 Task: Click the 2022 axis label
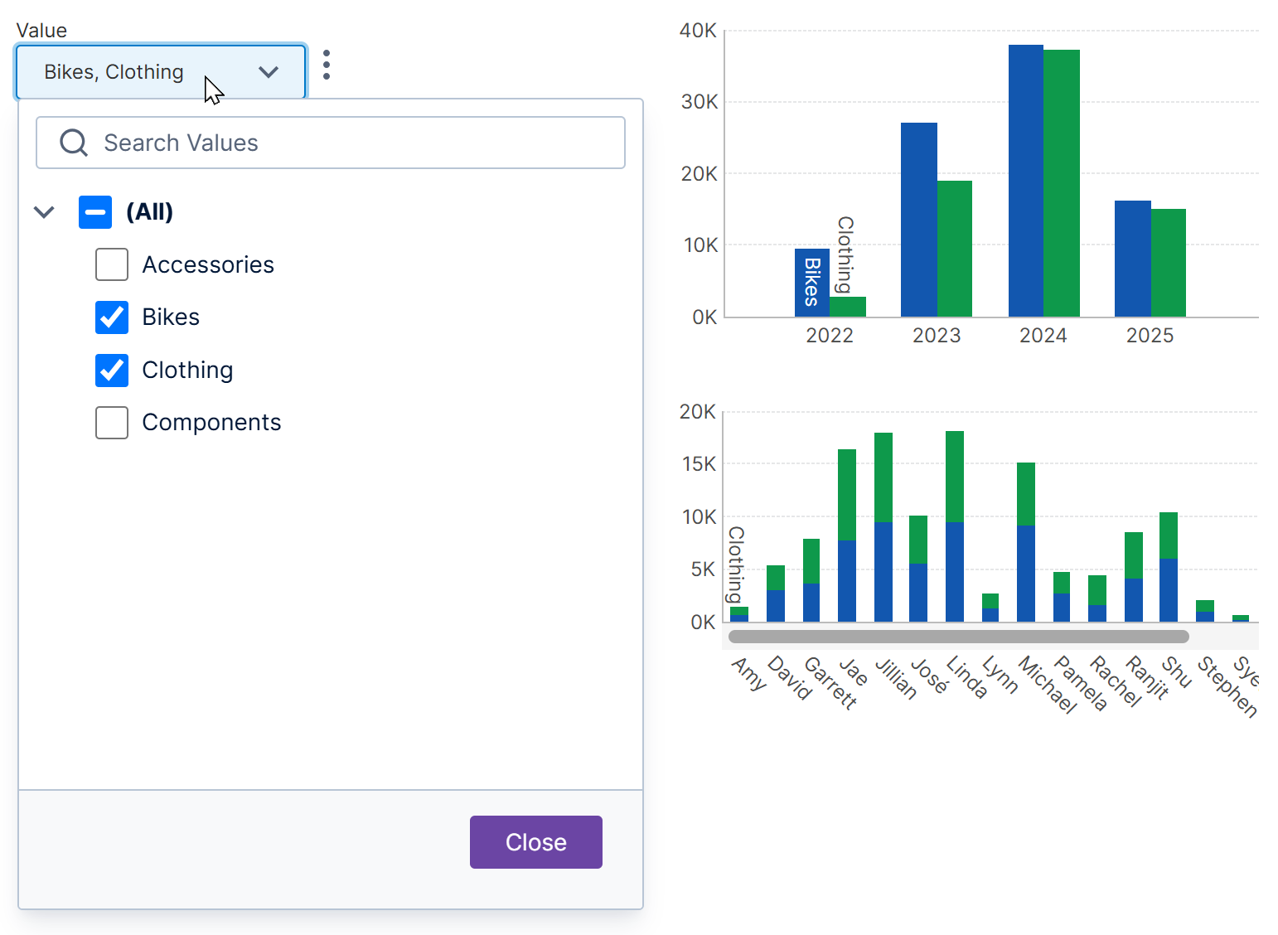830,336
